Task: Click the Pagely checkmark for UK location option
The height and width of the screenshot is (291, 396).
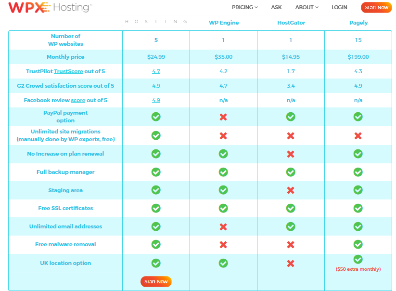Action: coord(358,259)
